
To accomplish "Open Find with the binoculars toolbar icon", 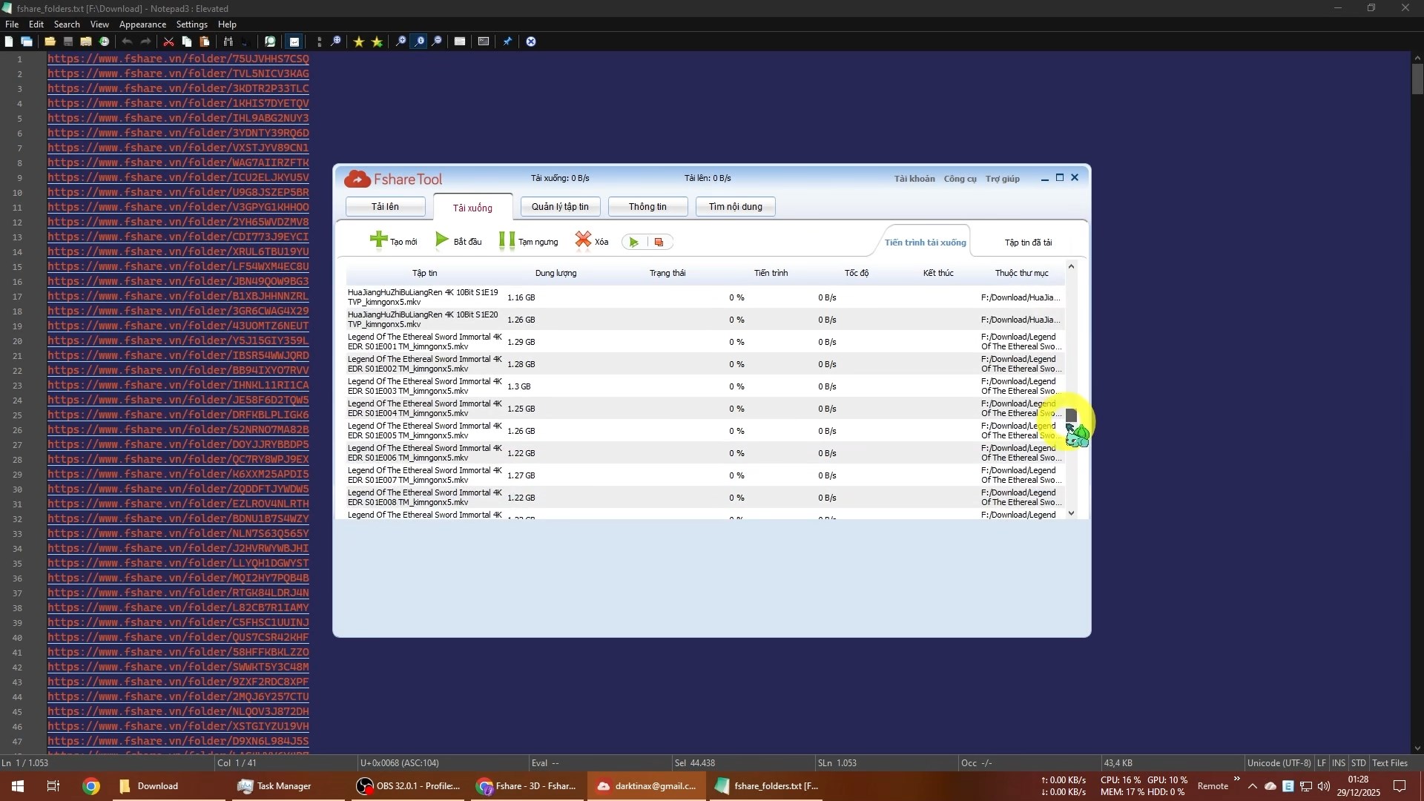I will click(x=227, y=42).
